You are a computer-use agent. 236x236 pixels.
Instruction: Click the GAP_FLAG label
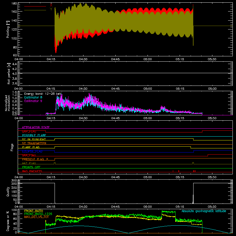tap(29, 131)
